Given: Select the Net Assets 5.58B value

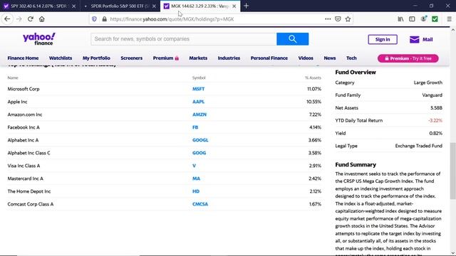Looking at the screenshot, I should click(436, 108).
